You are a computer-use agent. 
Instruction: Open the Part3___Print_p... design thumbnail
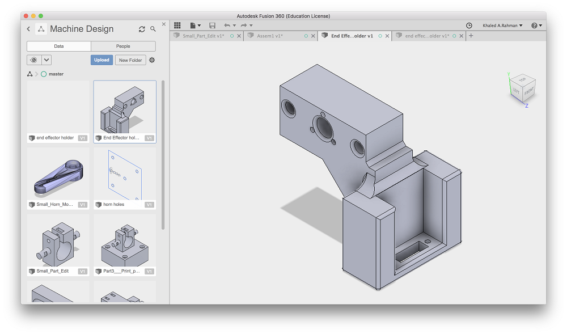[125, 245]
